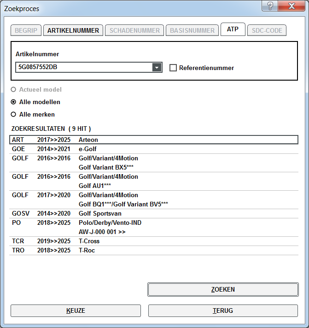Select the Golf BQ1***/Golf Variant BV5*** result
309x328 pixels.
point(154,200)
